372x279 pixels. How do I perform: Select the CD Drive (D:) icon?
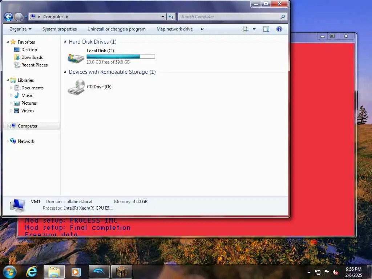point(76,87)
